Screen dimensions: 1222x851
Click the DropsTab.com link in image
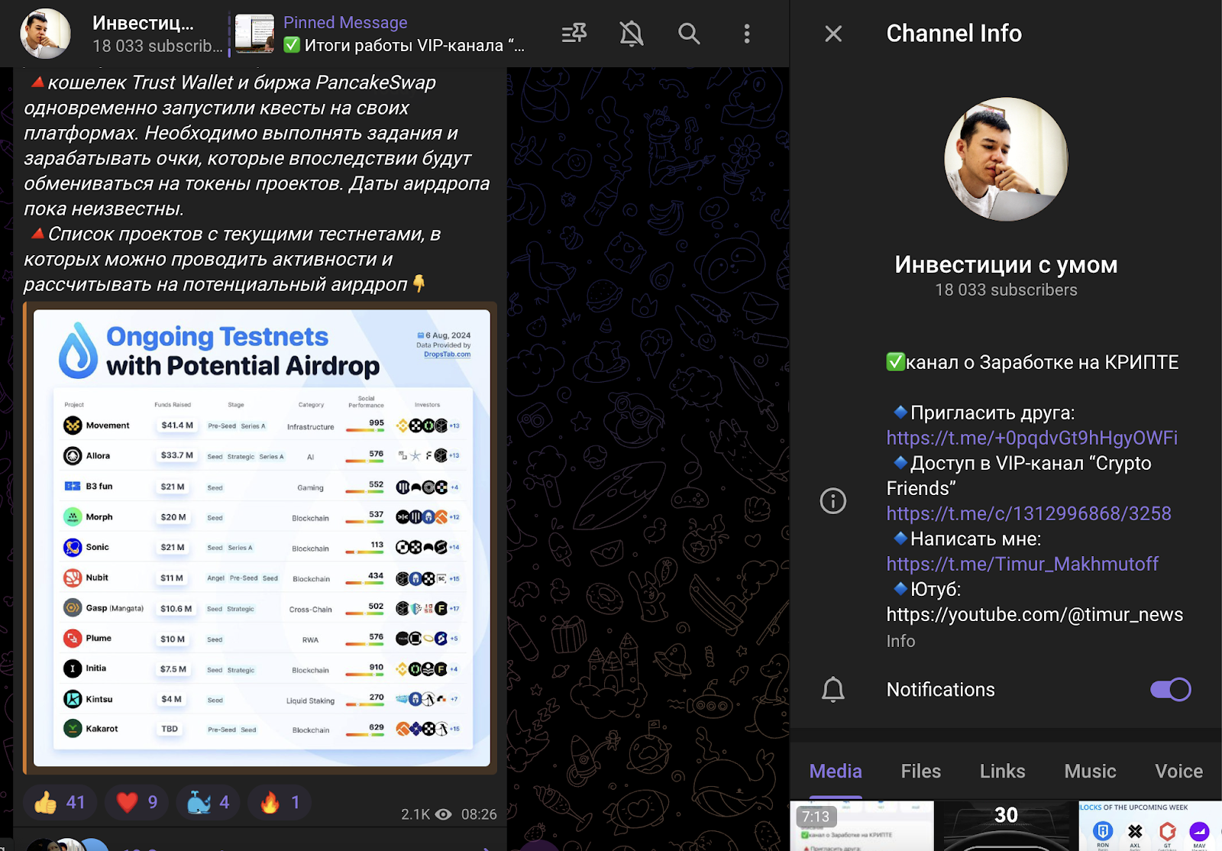tap(447, 354)
